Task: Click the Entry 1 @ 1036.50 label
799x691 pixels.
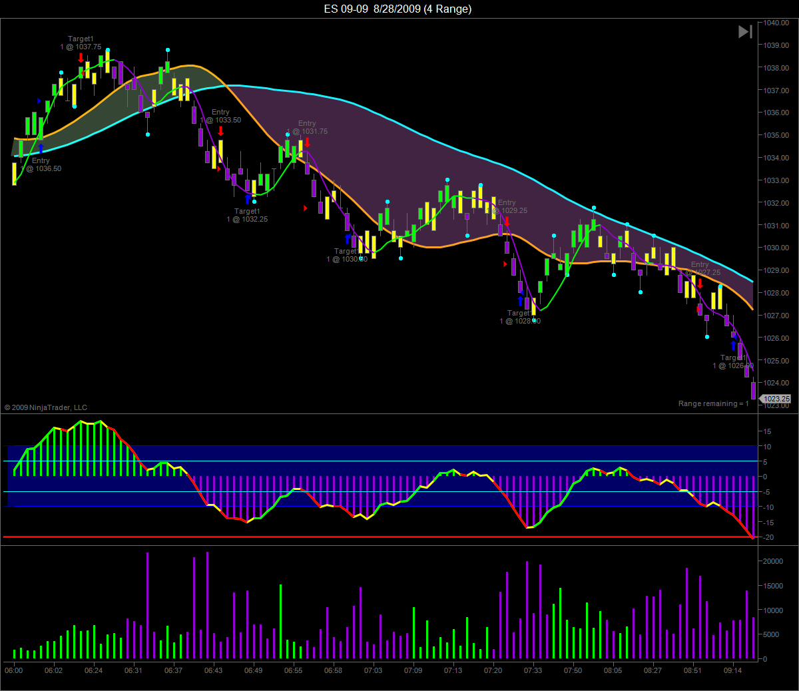Action: tap(41, 164)
